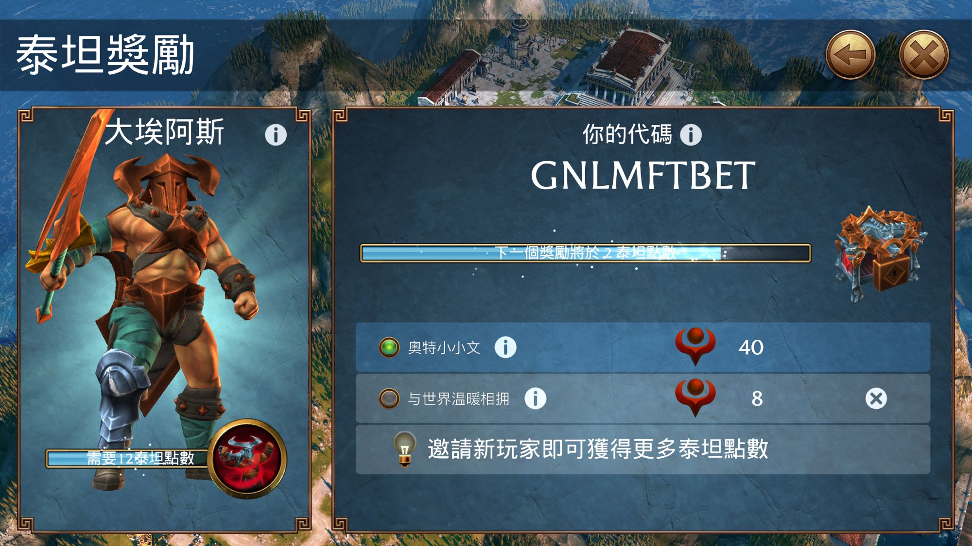Open info for titan 大埃阿斯
This screenshot has height=546, width=972.
click(276, 134)
